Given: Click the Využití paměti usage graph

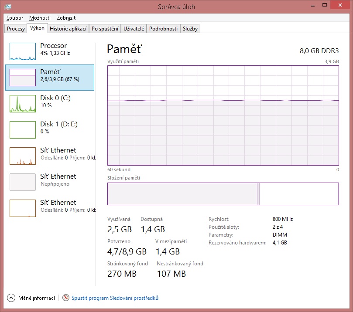Looking at the screenshot, I should (223, 115).
